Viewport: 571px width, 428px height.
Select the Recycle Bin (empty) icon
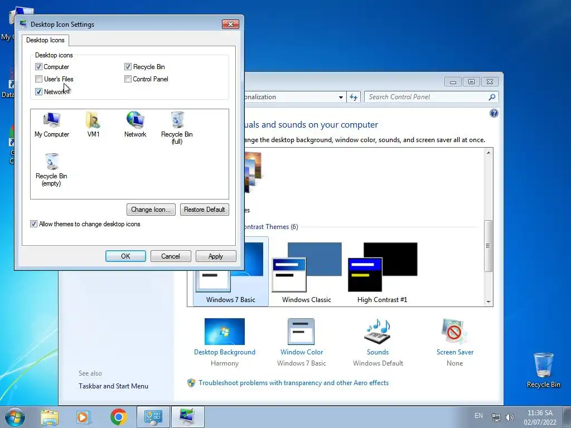click(x=51, y=170)
